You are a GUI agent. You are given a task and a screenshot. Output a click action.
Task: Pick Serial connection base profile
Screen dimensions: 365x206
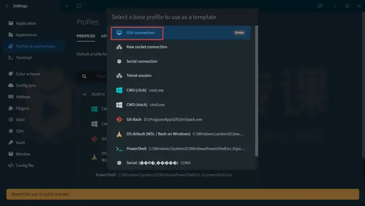(180, 62)
